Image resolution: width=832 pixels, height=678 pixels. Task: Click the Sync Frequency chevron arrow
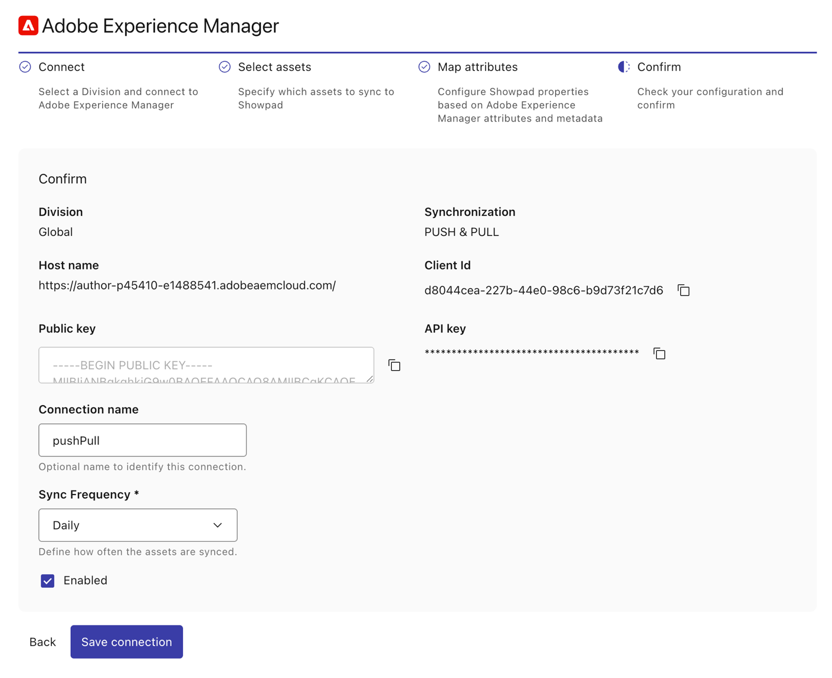(218, 525)
